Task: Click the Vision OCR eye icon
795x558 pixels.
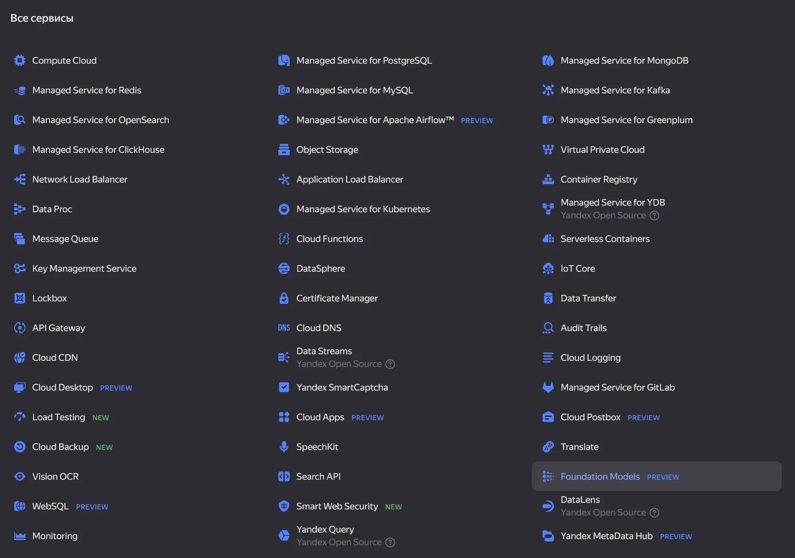Action: [20, 476]
